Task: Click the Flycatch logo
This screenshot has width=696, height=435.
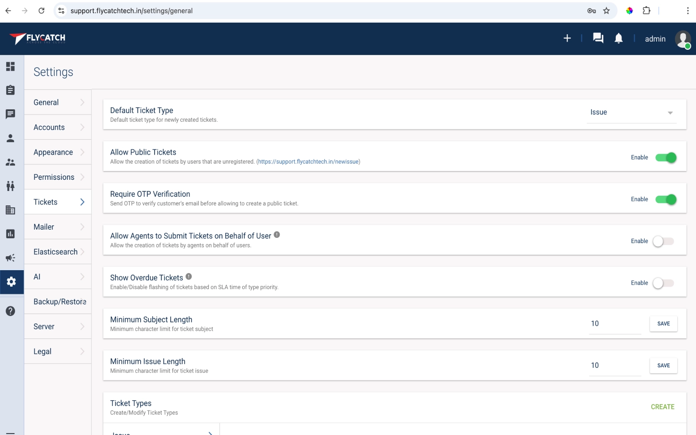Action: pos(37,39)
